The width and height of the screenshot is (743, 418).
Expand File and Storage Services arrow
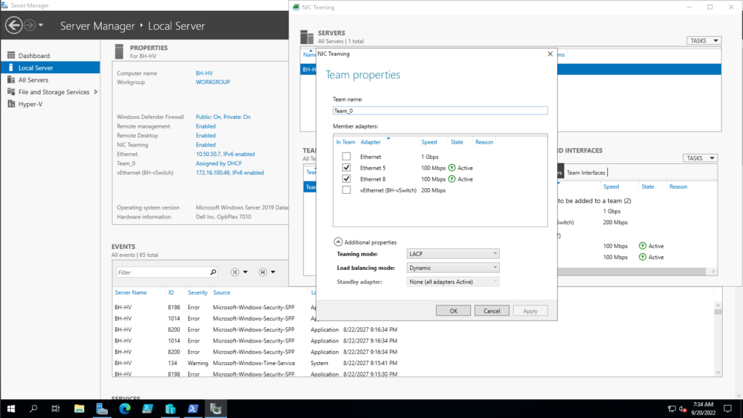(96, 92)
